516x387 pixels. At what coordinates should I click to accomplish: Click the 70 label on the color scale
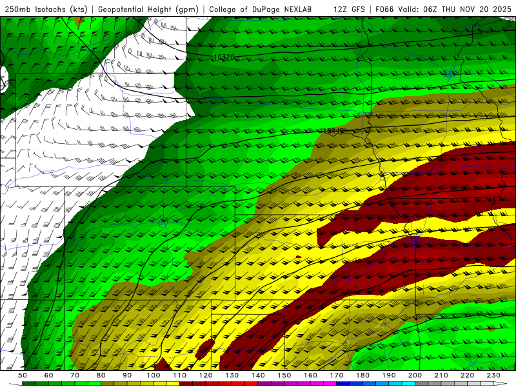[75, 375]
